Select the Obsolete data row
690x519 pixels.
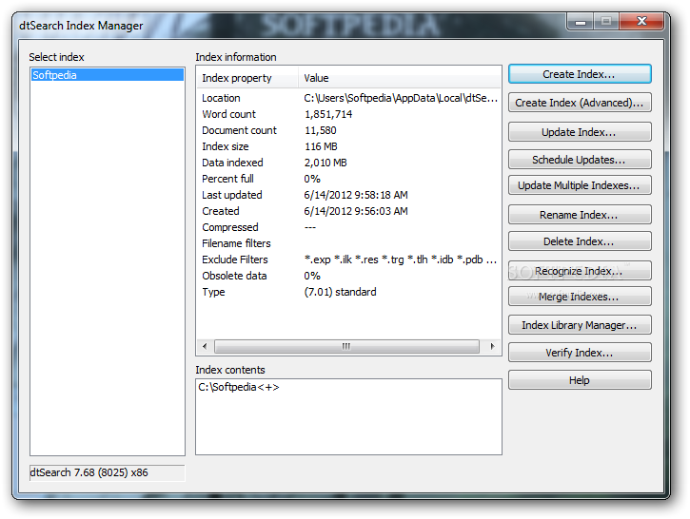(x=349, y=276)
